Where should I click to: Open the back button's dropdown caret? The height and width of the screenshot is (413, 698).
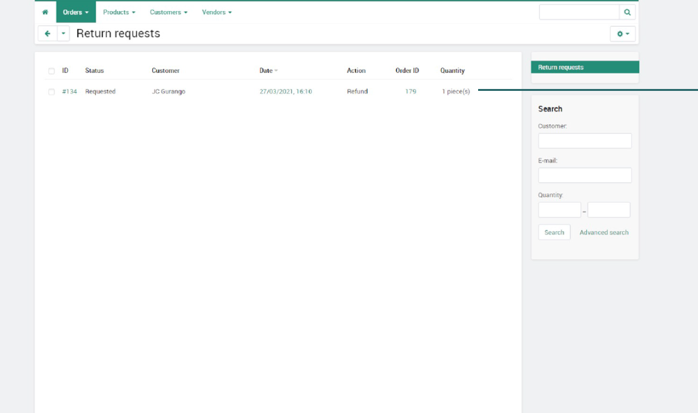(x=63, y=33)
